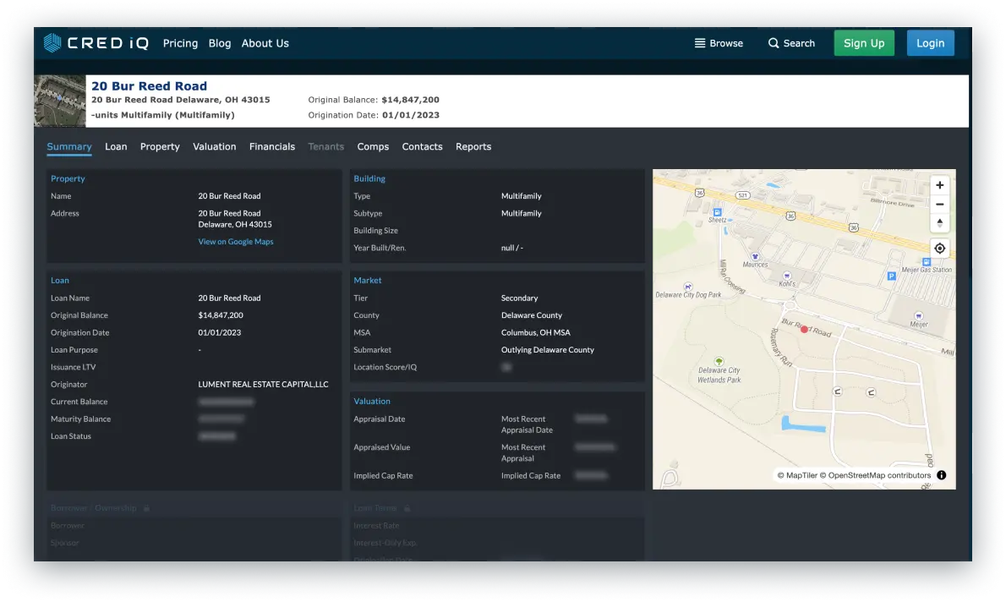Click the Search magnifier icon
The height and width of the screenshot is (602, 1006).
pyautogui.click(x=774, y=43)
